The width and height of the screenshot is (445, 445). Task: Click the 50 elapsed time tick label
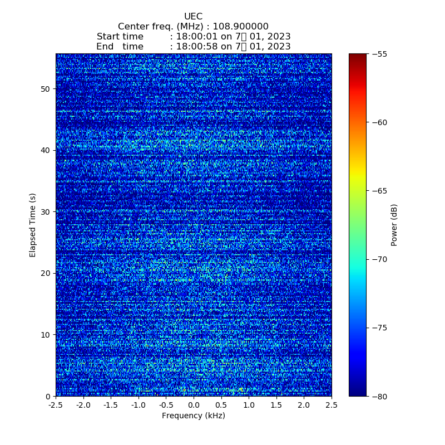point(46,89)
